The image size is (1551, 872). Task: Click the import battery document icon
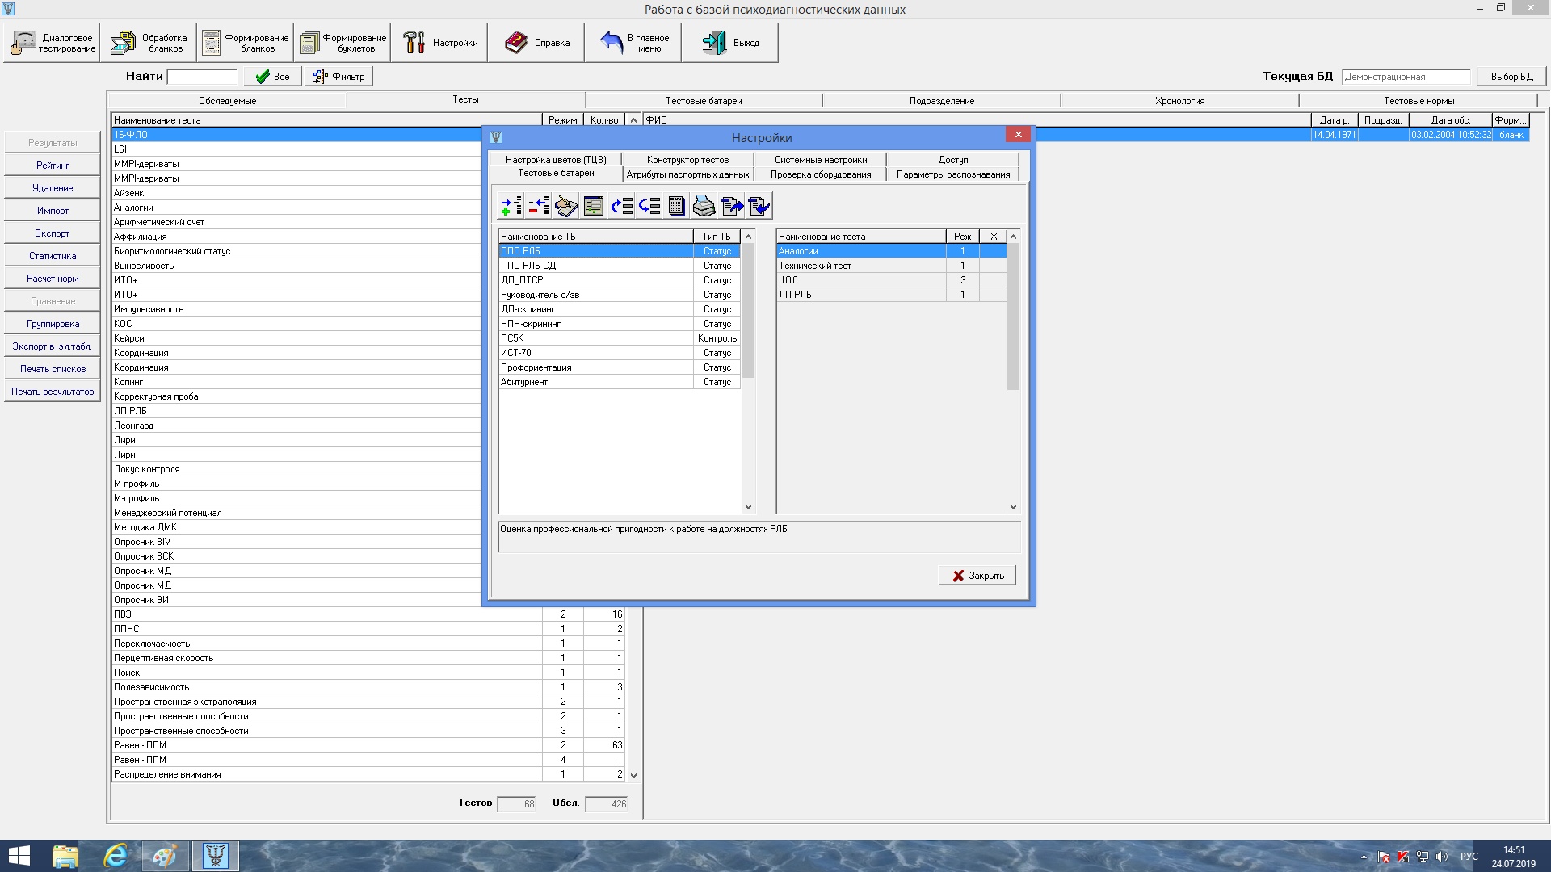click(x=759, y=207)
